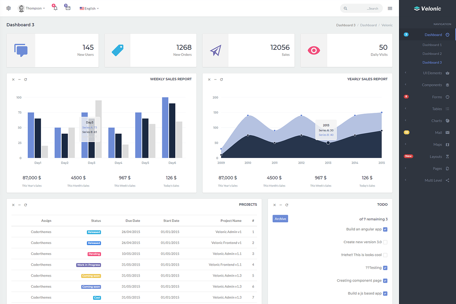Refresh the Weekly Sales Report widget

[25, 79]
